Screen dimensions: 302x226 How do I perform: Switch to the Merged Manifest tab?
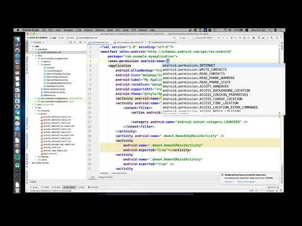pos(105,177)
